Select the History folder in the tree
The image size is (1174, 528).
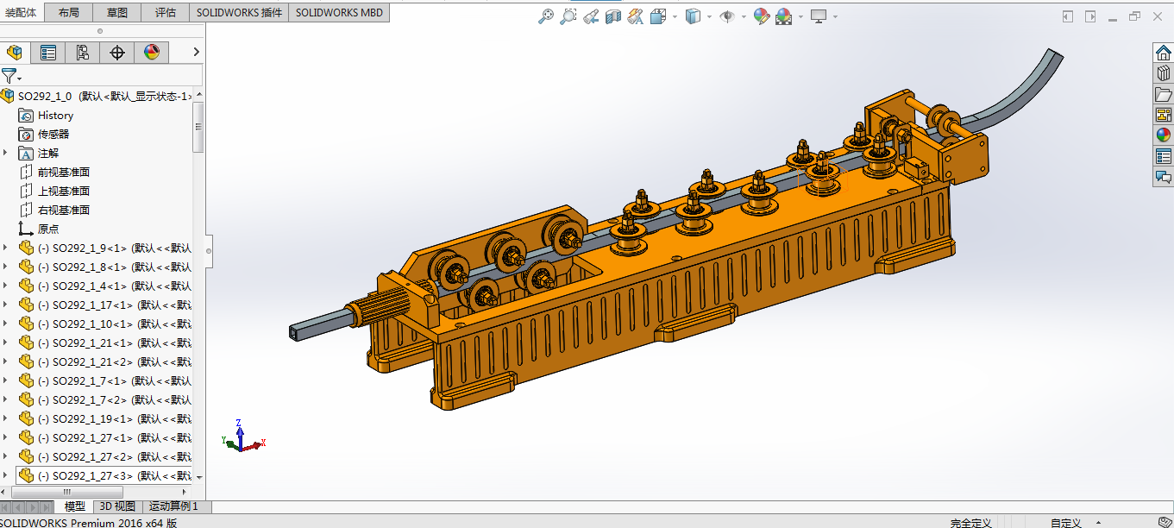point(55,116)
